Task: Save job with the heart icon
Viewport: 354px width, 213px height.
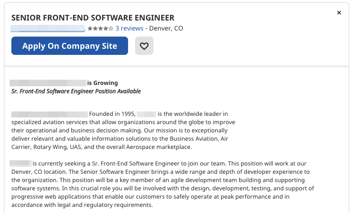Action: tap(144, 46)
